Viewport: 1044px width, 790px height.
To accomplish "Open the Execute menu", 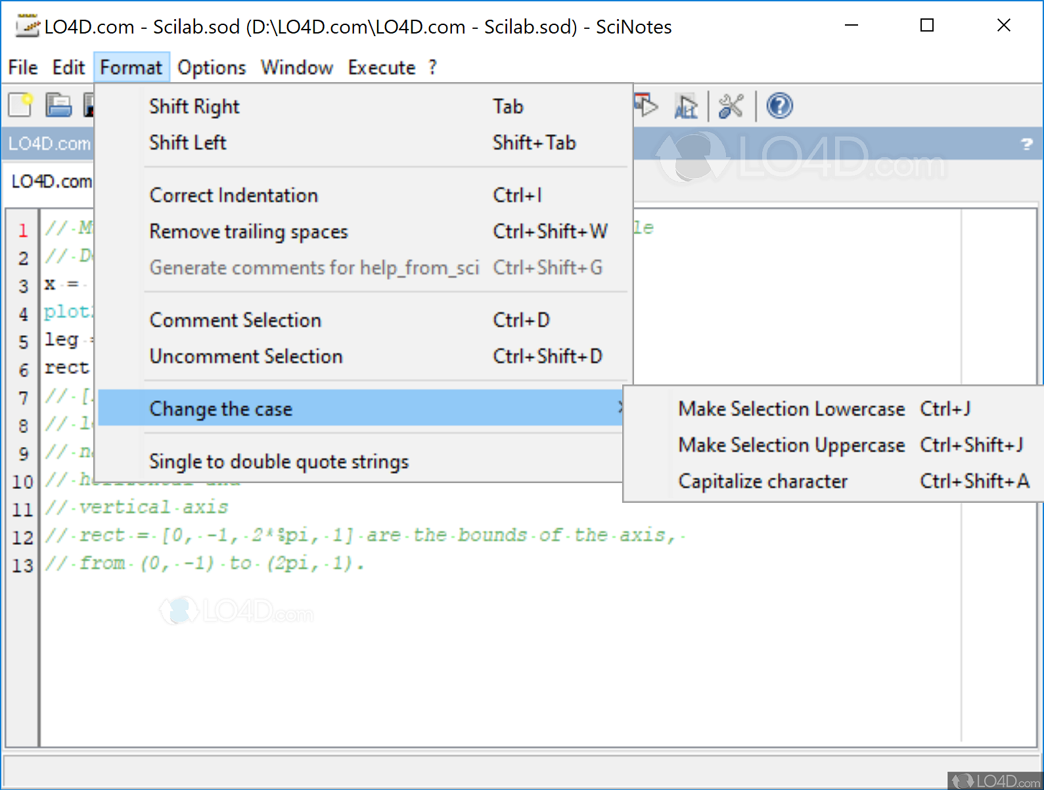I will coord(381,68).
